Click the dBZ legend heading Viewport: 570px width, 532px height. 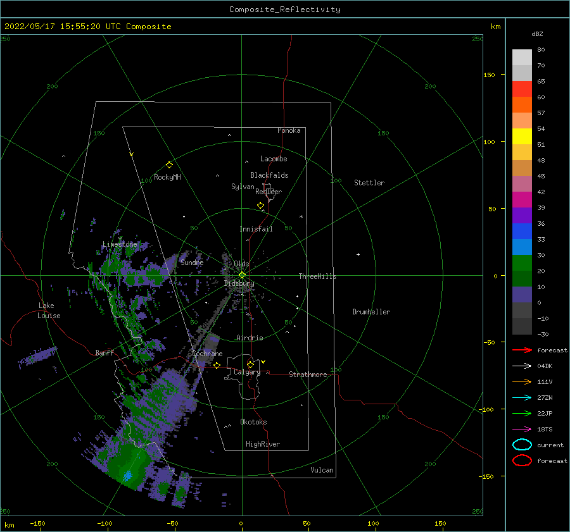click(x=537, y=34)
